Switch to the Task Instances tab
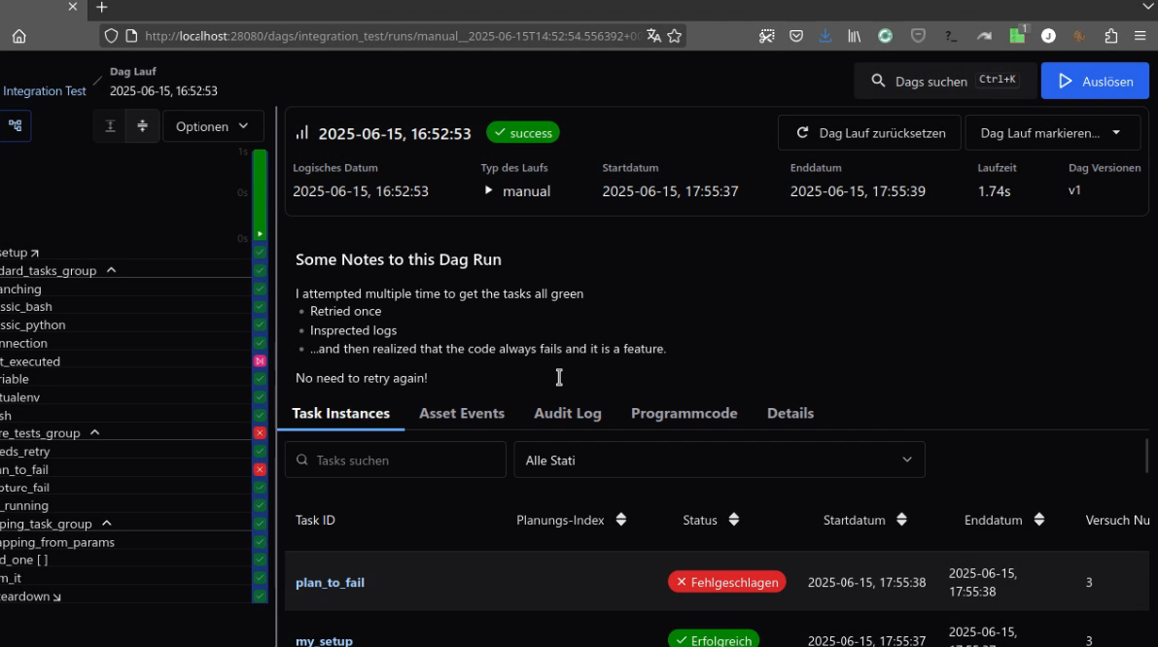 pyautogui.click(x=340, y=414)
